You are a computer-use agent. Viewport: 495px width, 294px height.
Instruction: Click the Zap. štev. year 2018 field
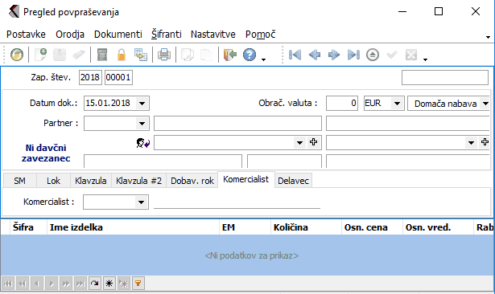[90, 78]
